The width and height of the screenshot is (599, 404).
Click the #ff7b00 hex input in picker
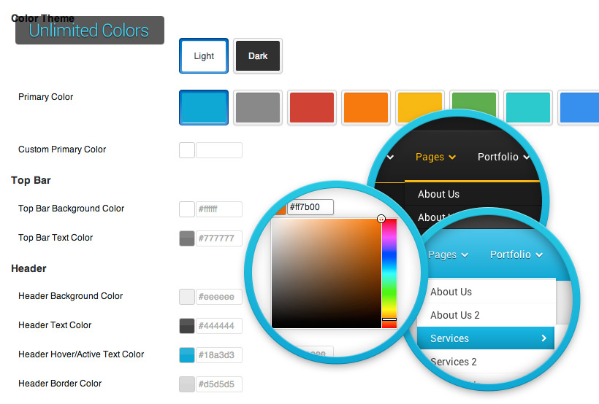310,207
